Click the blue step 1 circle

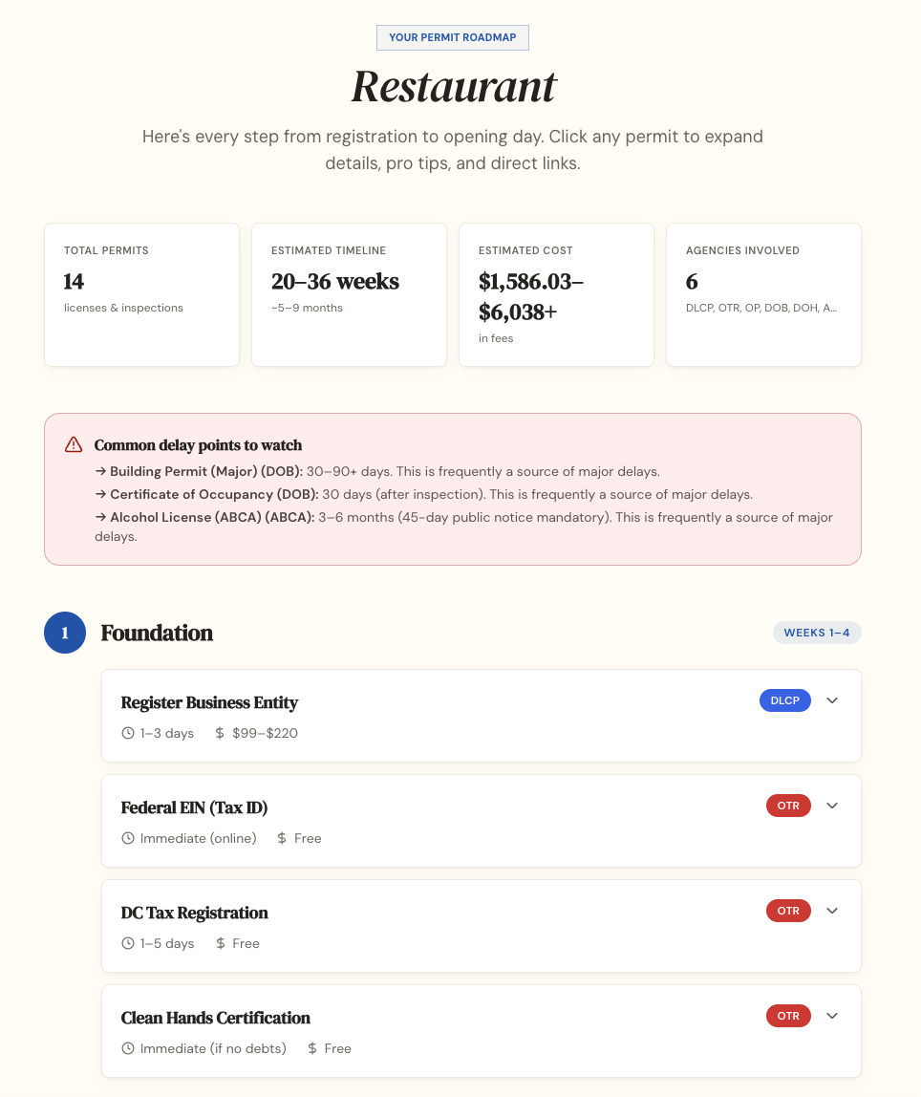click(65, 633)
